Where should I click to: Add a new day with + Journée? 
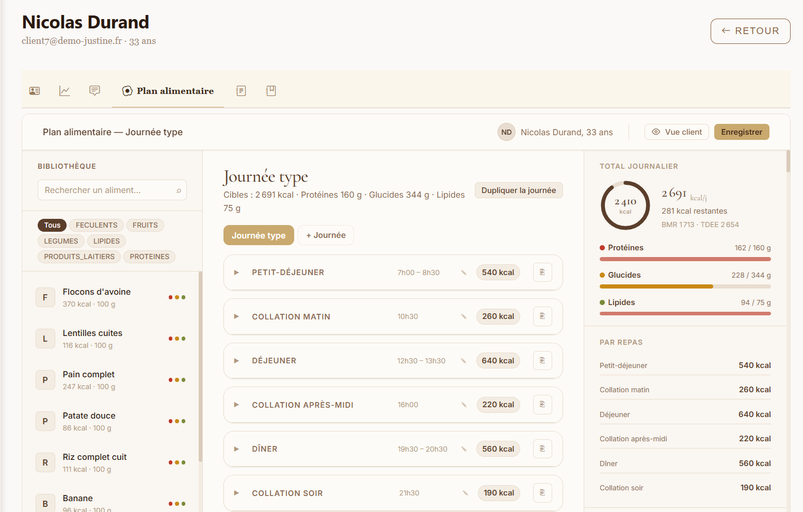[326, 235]
